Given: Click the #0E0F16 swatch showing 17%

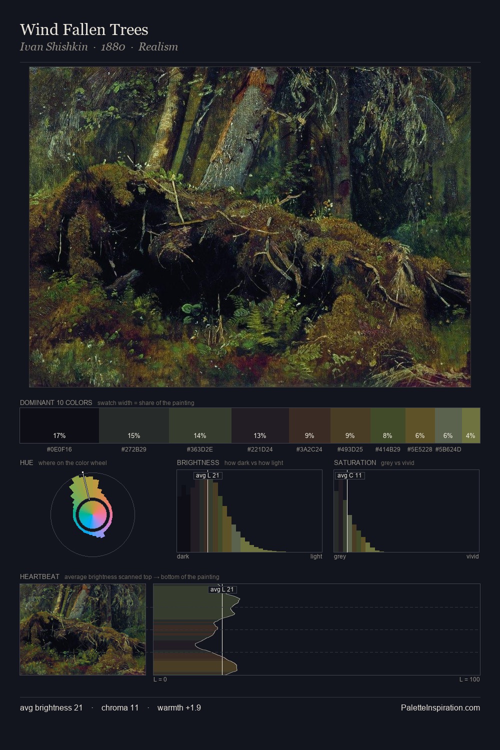Looking at the screenshot, I should pyautogui.click(x=59, y=425).
